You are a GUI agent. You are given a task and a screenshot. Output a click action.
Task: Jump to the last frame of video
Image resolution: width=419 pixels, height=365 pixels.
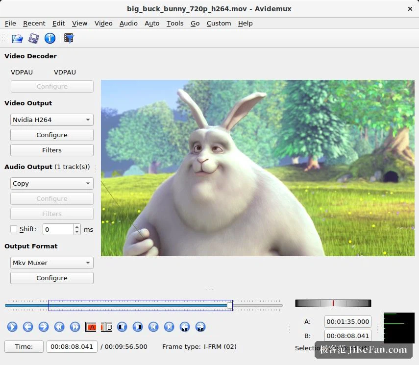click(x=169, y=327)
